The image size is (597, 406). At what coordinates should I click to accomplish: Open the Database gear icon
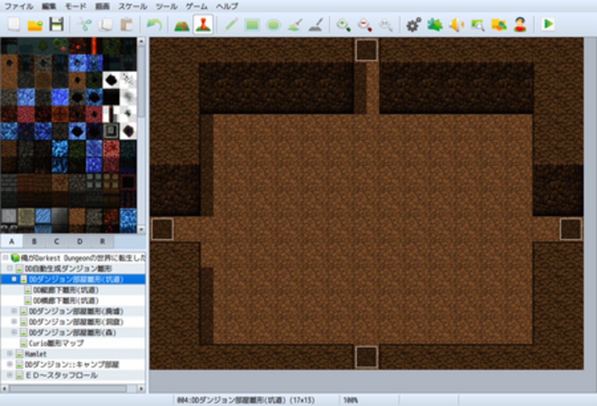pyautogui.click(x=413, y=24)
